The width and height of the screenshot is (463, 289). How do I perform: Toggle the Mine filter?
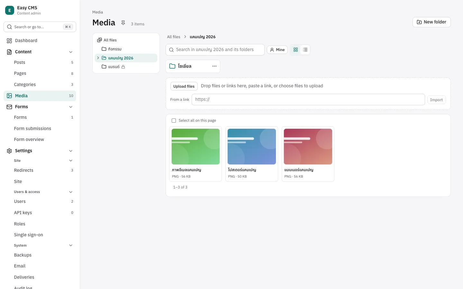277,50
